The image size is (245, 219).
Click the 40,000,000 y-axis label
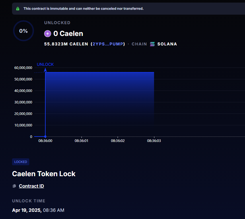coord(23,91)
